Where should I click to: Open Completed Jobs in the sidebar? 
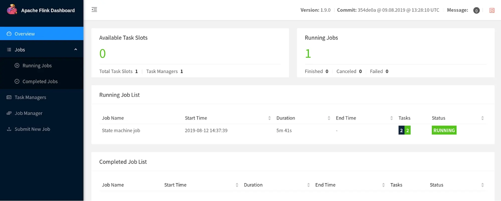pyautogui.click(x=40, y=82)
